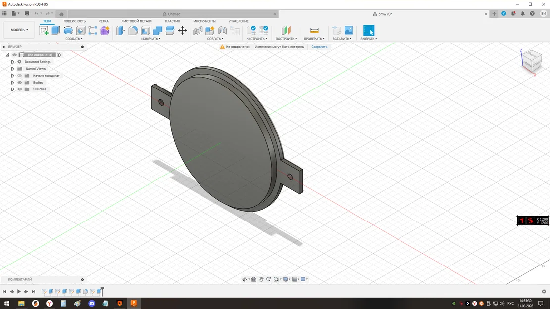Switch to the ПОВЕРХНОСТЬ ribbon tab

(x=75, y=21)
